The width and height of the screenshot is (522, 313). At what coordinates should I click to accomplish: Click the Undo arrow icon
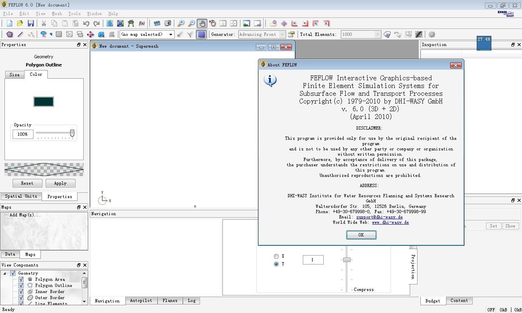[x=86, y=24]
